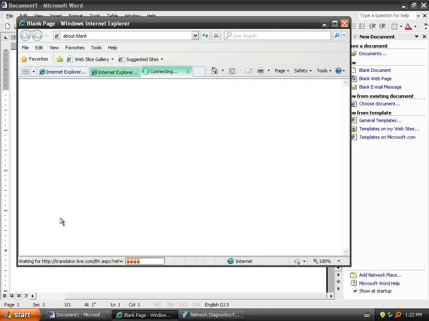429x321 pixels.
Task: Open Tools dropdown on IE command bar
Action: 324,71
